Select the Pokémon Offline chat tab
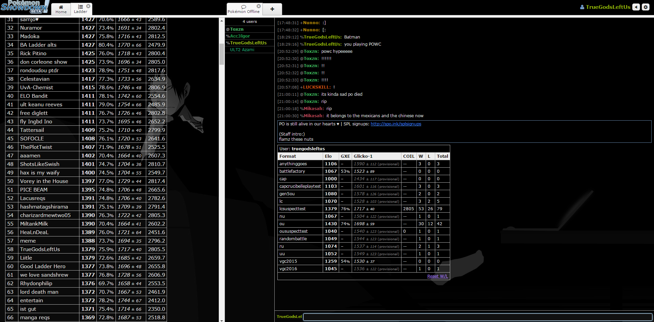 (243, 9)
